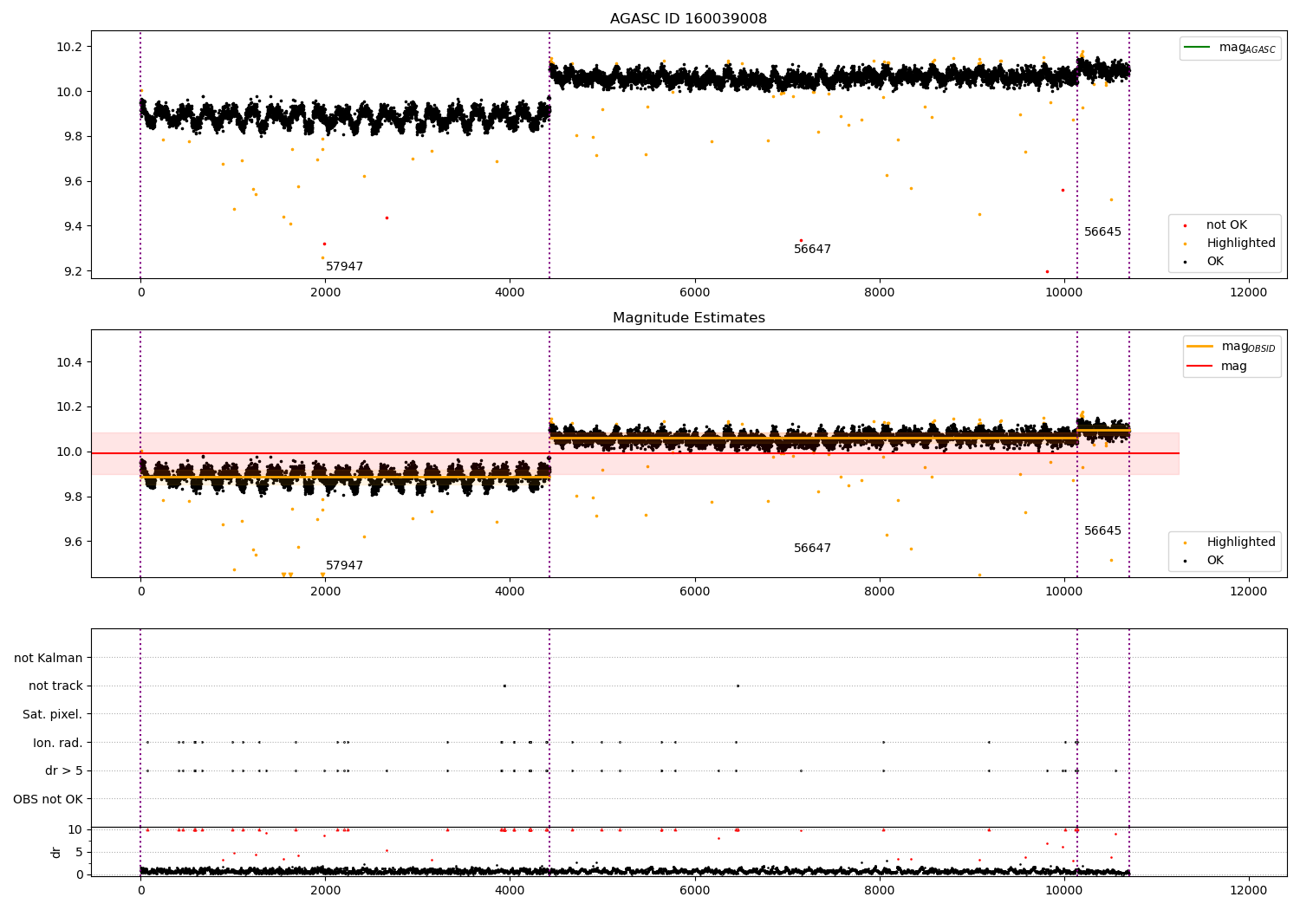Select the mag AGASC legend label in top panel
The height and width of the screenshot is (910, 1300).
[x=1247, y=48]
